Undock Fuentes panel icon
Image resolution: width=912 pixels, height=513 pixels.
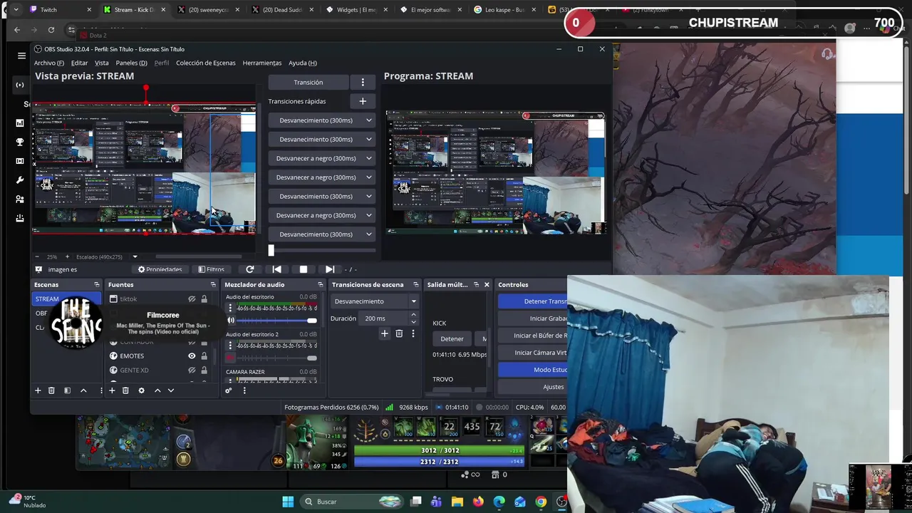point(213,284)
